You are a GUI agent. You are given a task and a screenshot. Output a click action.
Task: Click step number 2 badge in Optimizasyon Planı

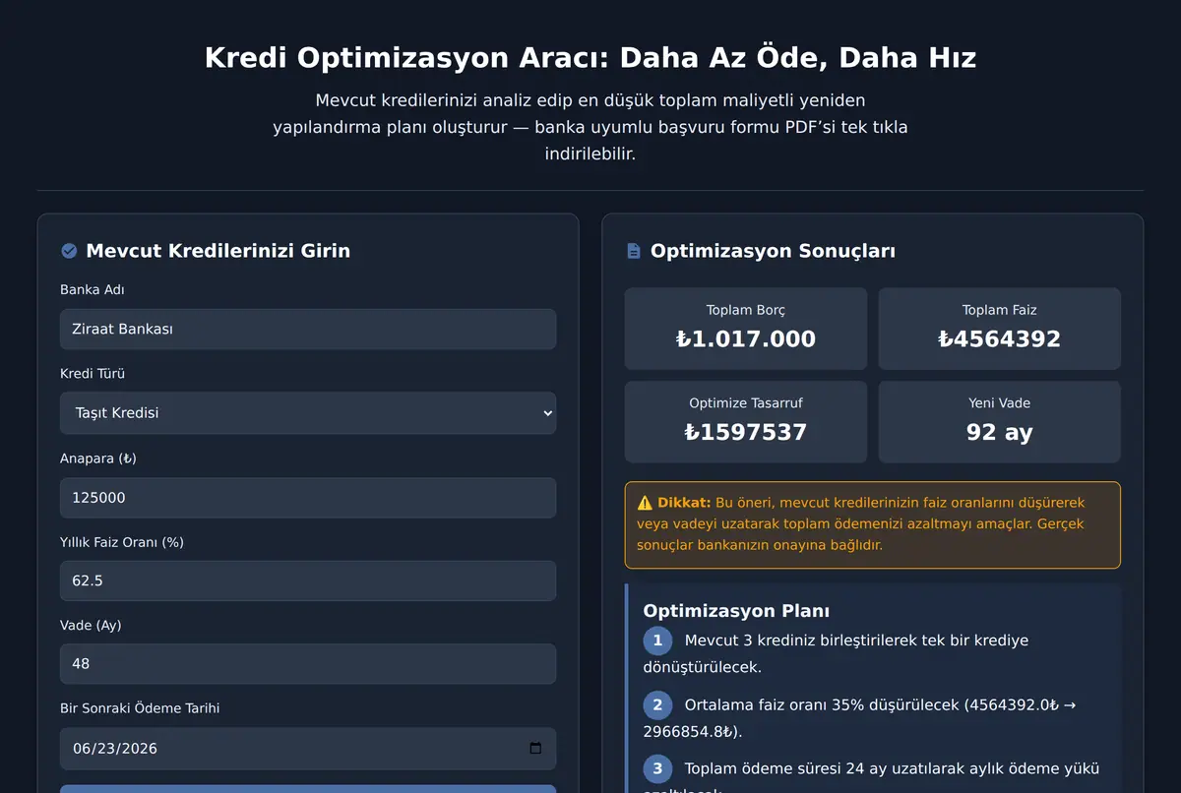click(x=657, y=704)
